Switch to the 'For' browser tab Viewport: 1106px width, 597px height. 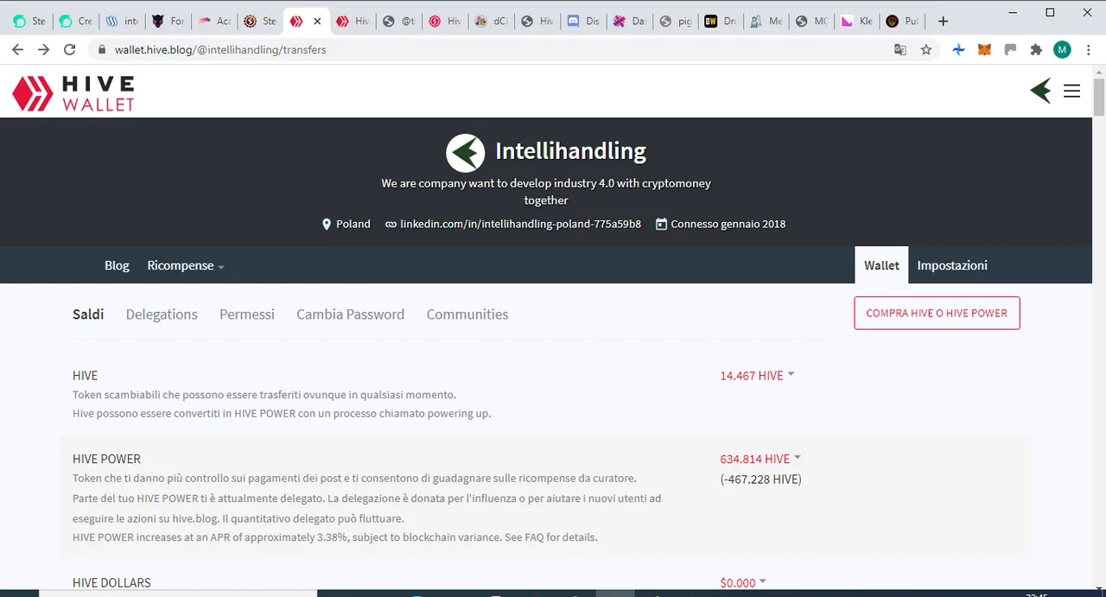coord(168,21)
